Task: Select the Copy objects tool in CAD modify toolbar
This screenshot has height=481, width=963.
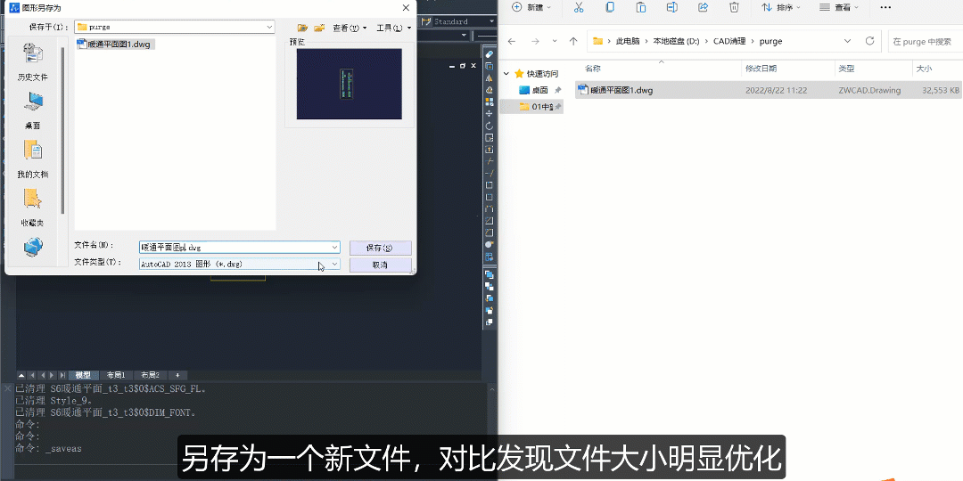Action: tap(490, 66)
